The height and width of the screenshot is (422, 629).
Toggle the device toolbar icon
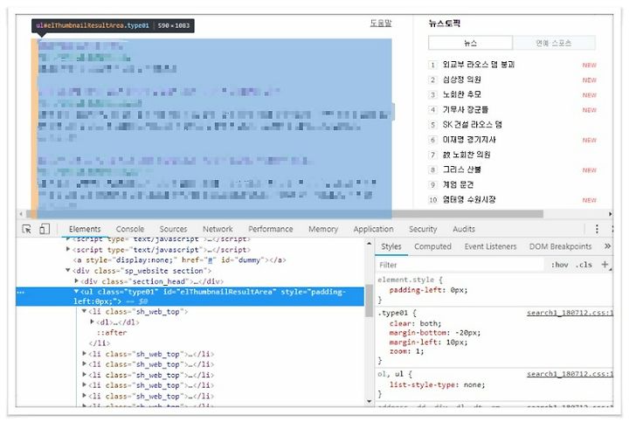click(45, 229)
